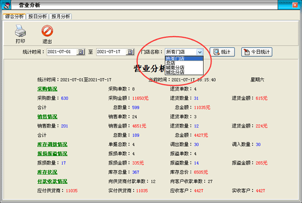The image size is (302, 203).
Task: Click the 今日统计 button
Action: (257, 52)
